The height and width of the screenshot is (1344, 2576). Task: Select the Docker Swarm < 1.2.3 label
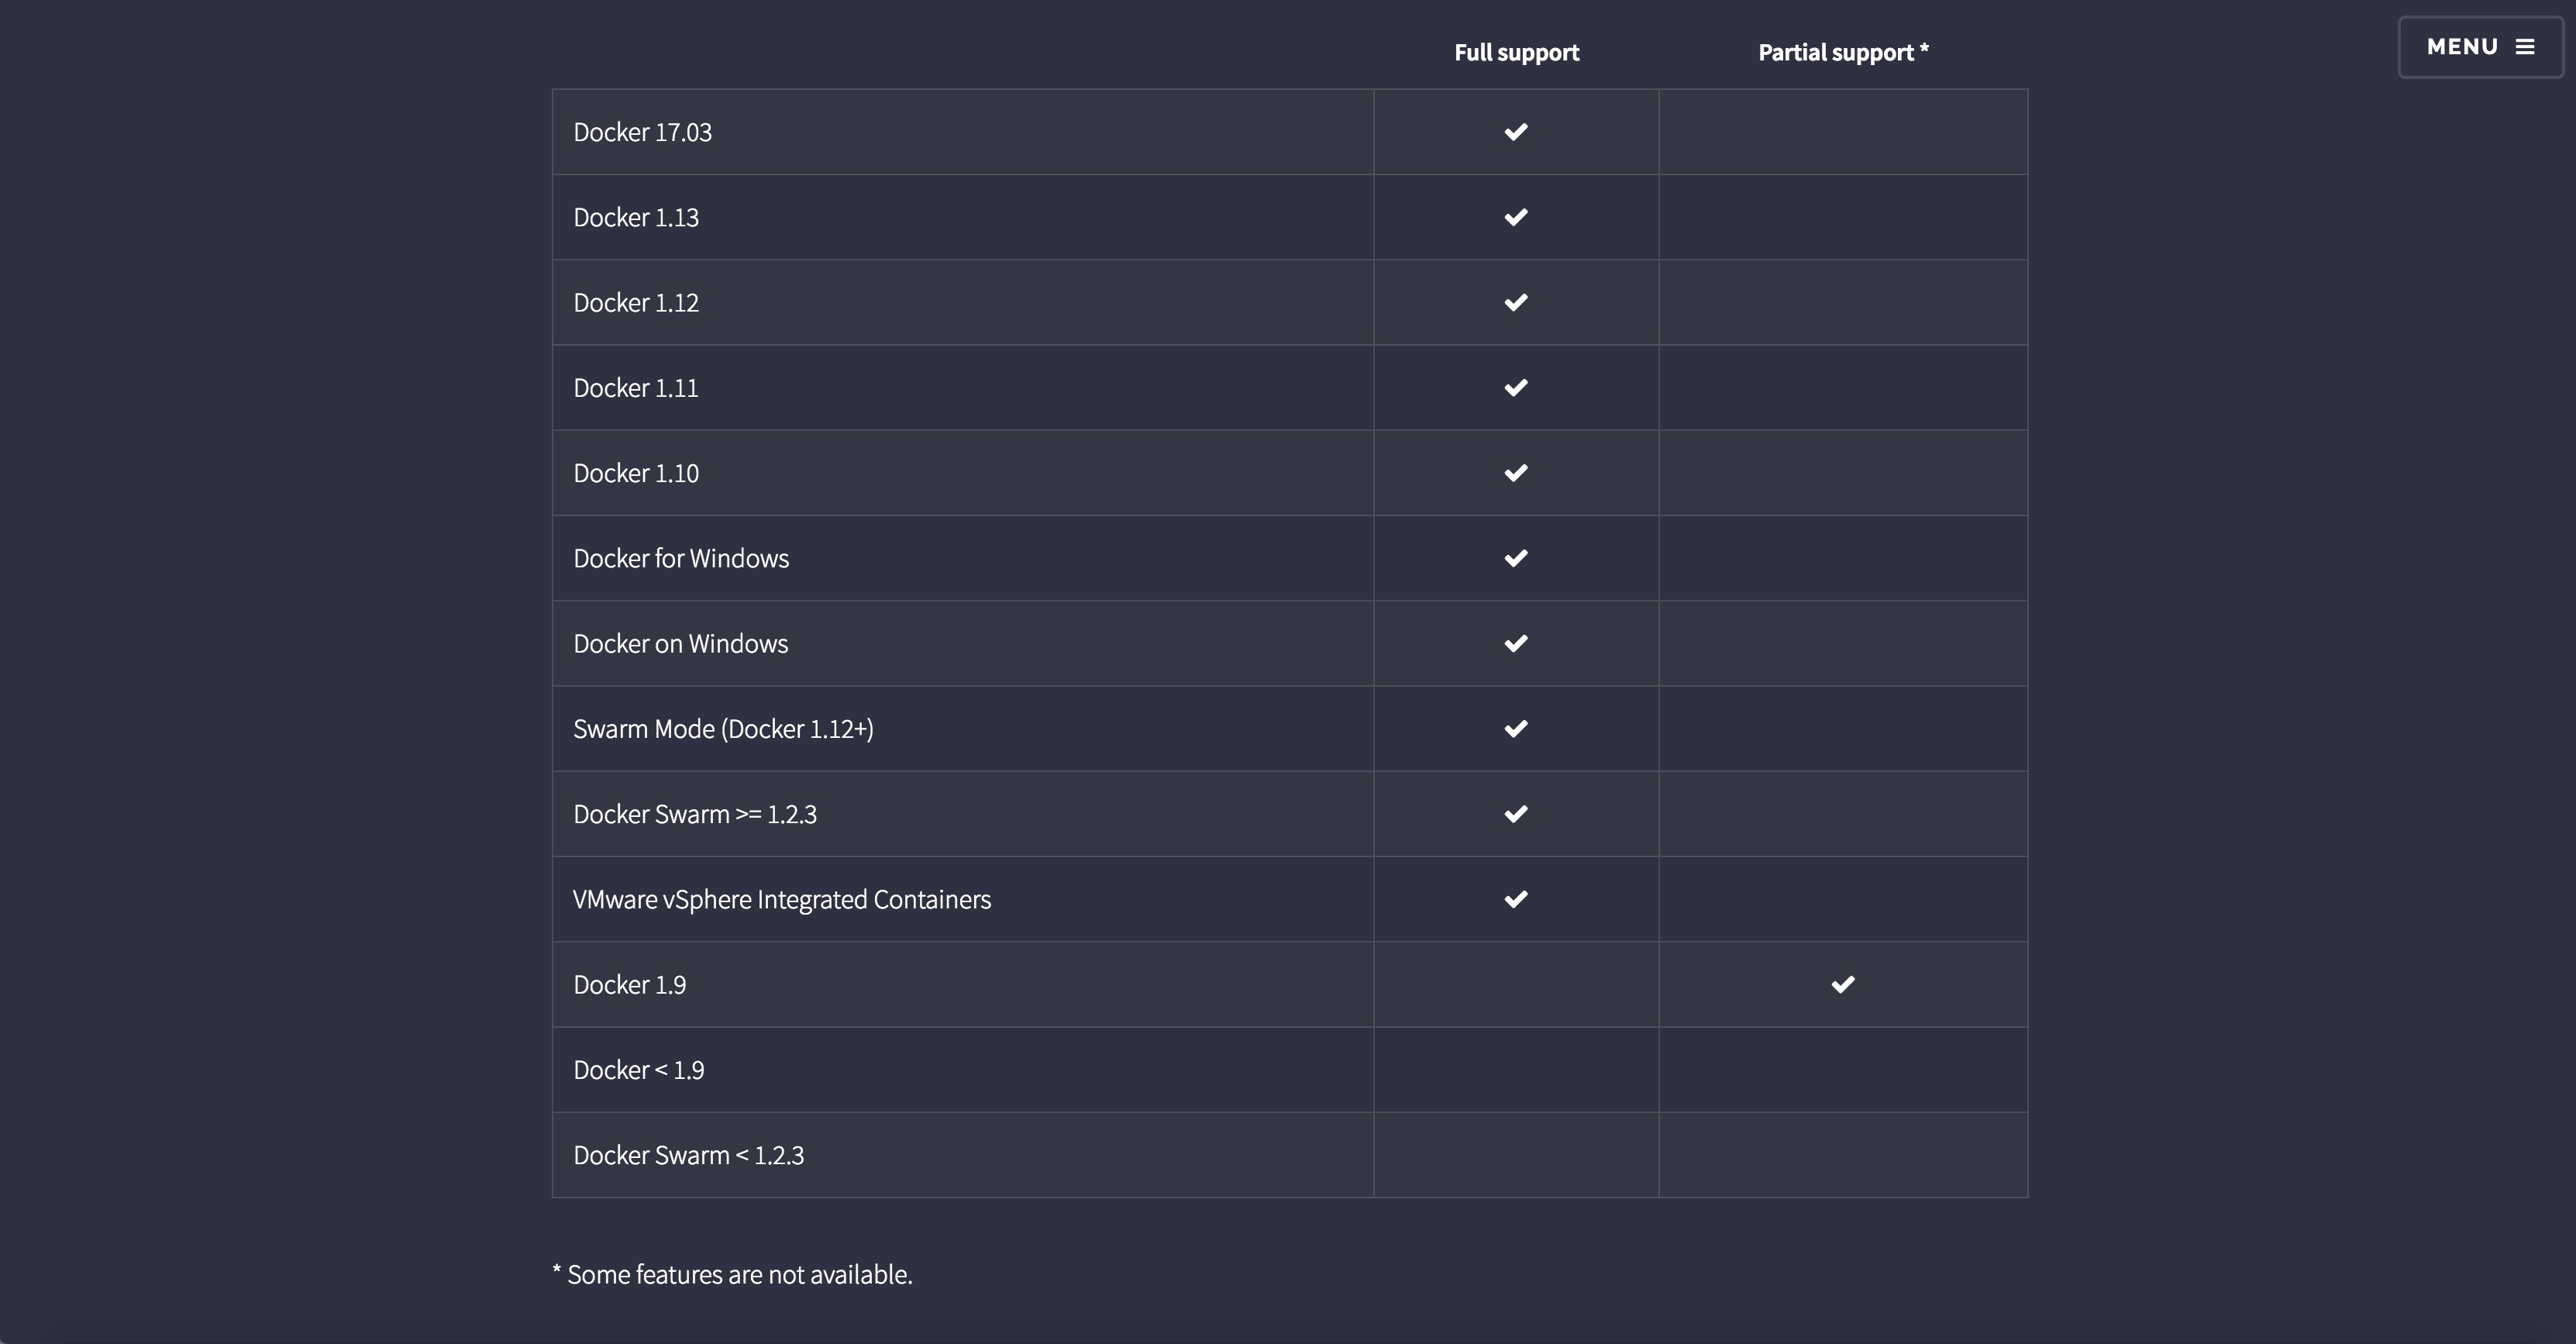pos(688,1155)
